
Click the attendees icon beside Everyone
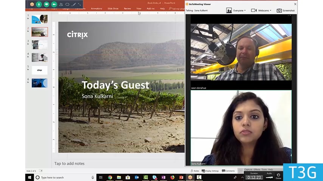[229, 11]
